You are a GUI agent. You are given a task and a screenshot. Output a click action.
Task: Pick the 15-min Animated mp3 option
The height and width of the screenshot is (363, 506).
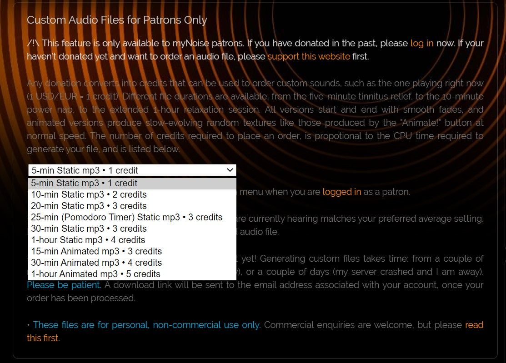pyautogui.click(x=96, y=251)
